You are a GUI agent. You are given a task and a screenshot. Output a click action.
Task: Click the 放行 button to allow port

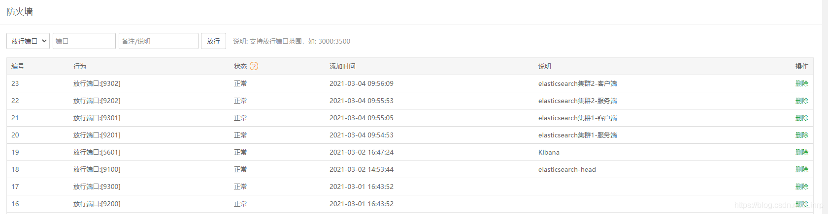click(213, 41)
